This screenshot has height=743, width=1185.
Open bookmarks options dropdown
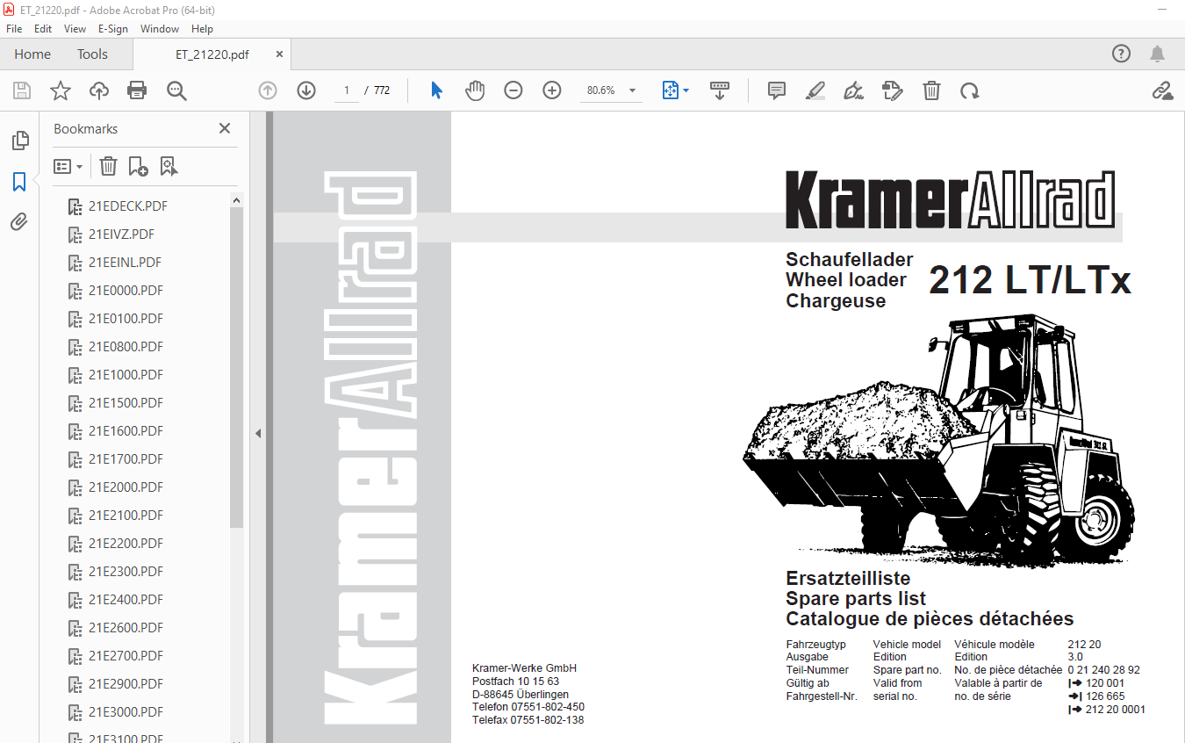68,166
